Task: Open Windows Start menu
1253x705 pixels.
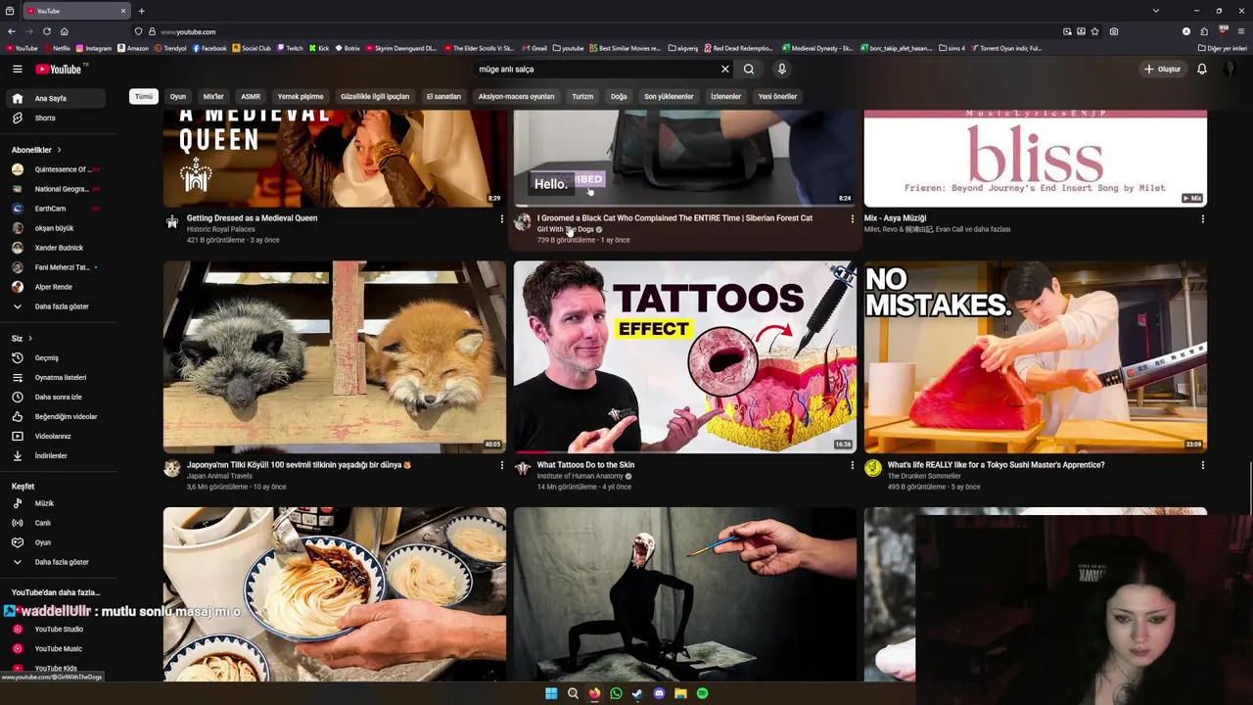Action: (x=551, y=693)
